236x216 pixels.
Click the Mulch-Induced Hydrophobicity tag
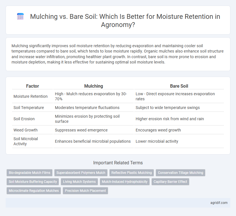125,182
